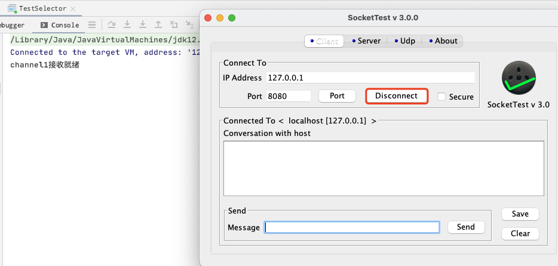Open the About tab in SocketTest
Image resolution: width=558 pixels, height=266 pixels.
[x=443, y=41]
